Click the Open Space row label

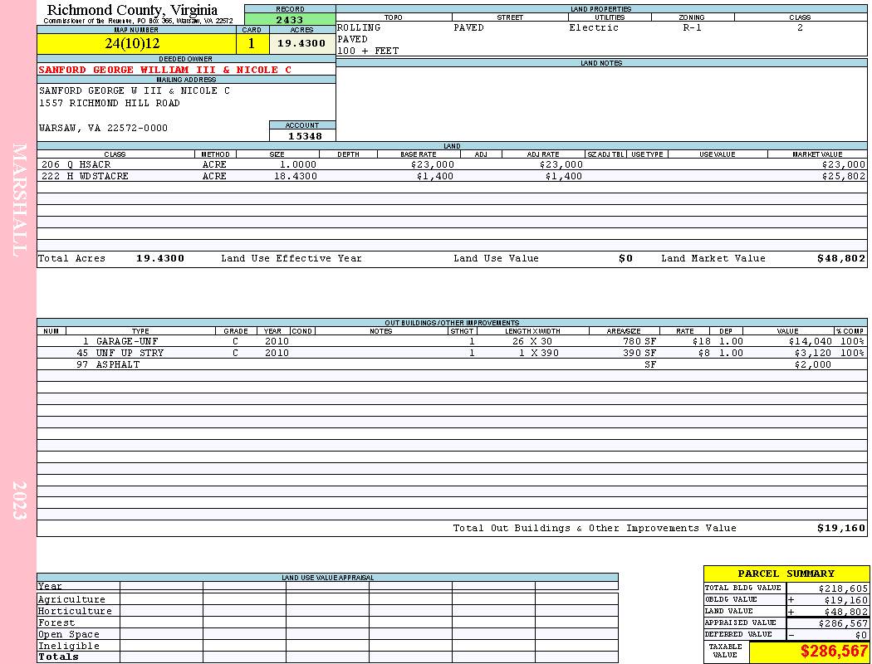tap(68, 635)
